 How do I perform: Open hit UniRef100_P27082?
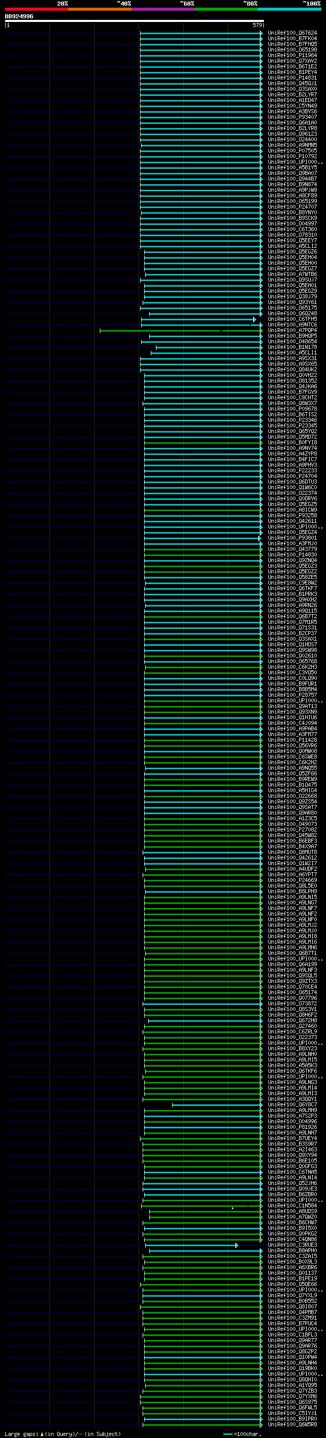click(292, 829)
